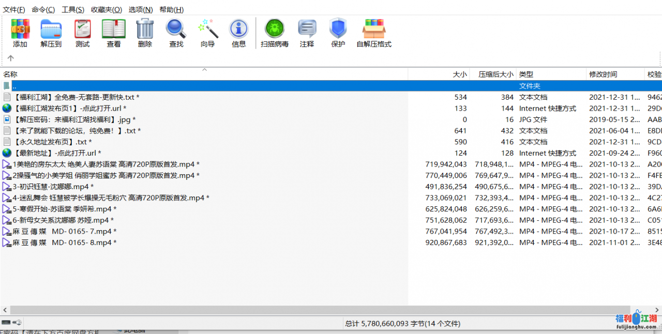This screenshot has width=662, height=334.
Task: Open the 注释 (Comment) tool
Action: 307,33
